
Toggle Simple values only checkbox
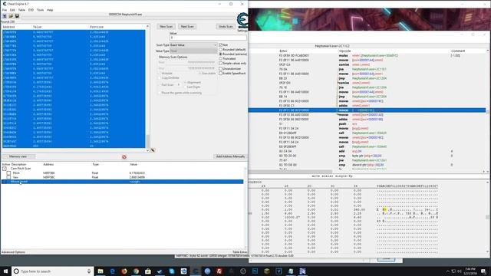coord(221,63)
